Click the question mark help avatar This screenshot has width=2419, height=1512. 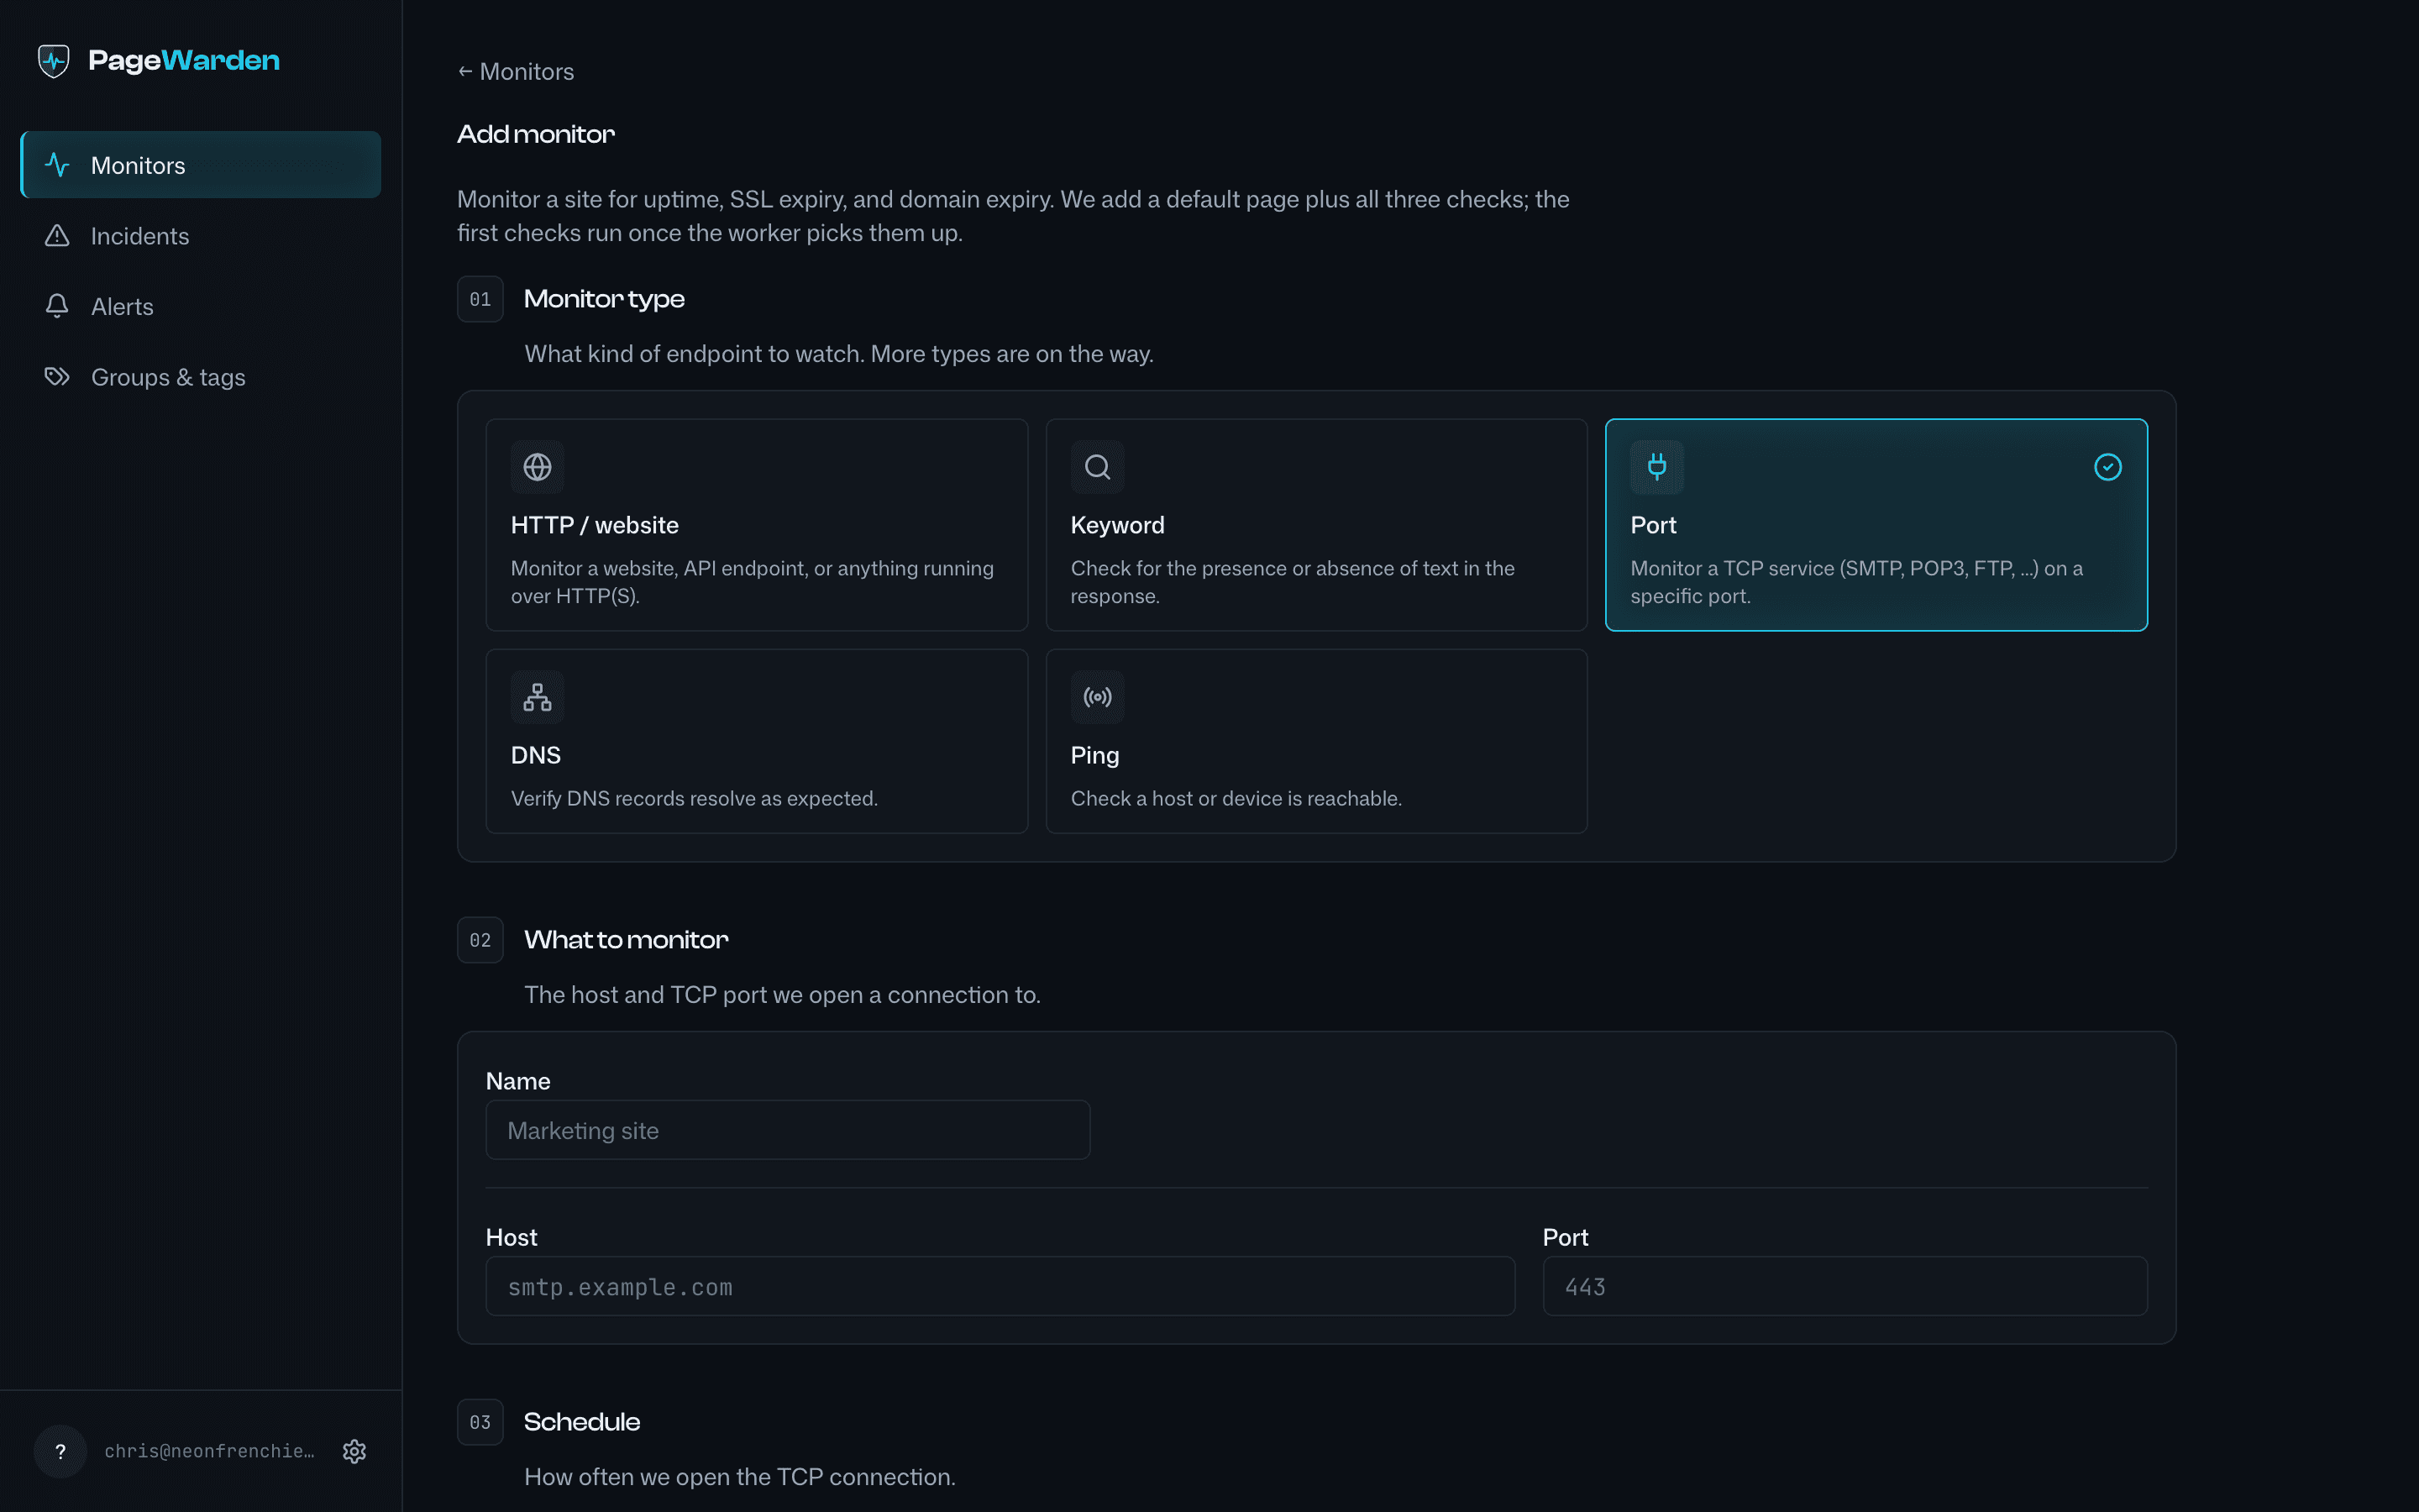tap(60, 1451)
